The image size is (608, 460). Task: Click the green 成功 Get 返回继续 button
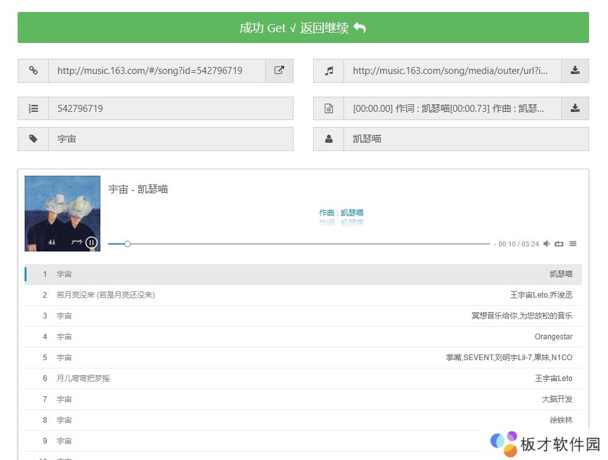(303, 28)
